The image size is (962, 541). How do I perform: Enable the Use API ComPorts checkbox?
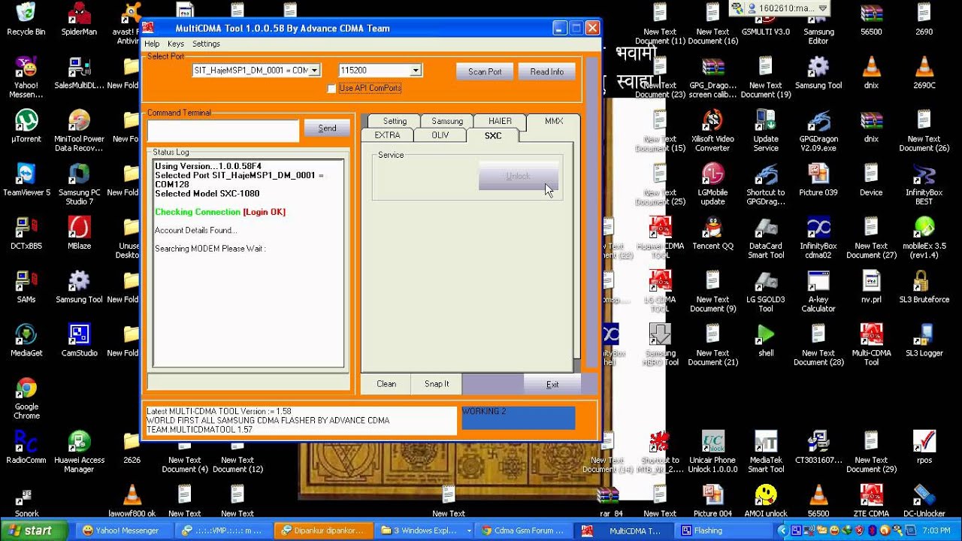click(x=331, y=89)
